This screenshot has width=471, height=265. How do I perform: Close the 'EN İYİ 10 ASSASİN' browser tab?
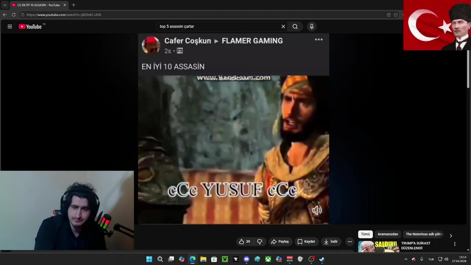[65, 5]
